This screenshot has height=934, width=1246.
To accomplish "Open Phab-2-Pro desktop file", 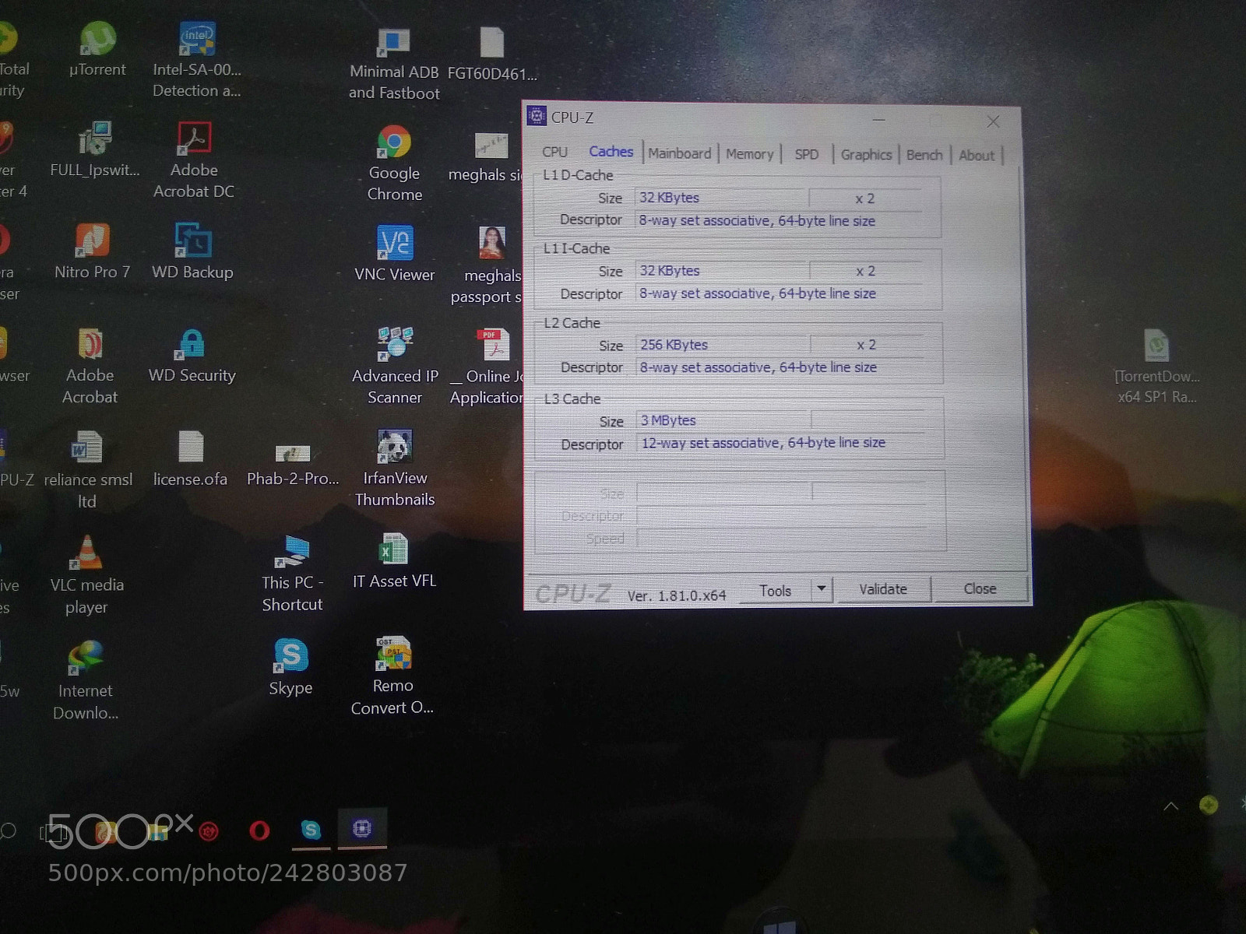I will (293, 465).
